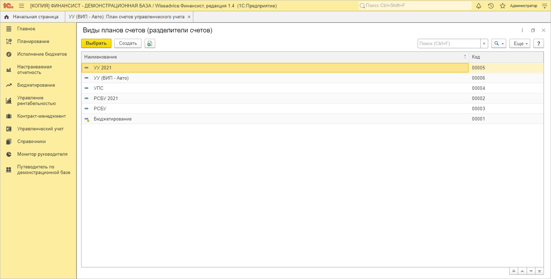The image size is (551, 279).
Task: Open the Монитор руководителя section
Action: point(42,154)
